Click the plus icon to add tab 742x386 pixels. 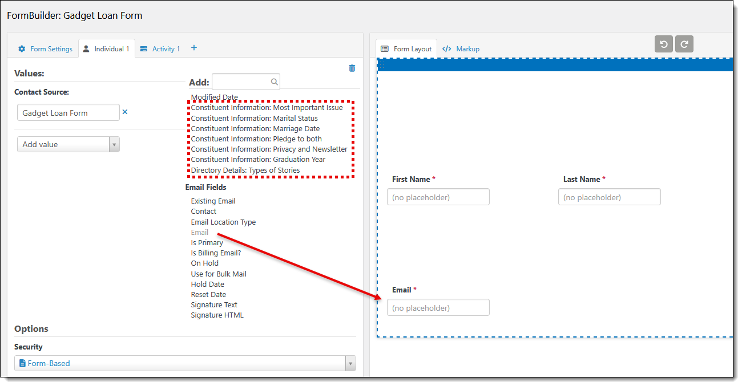pos(193,48)
